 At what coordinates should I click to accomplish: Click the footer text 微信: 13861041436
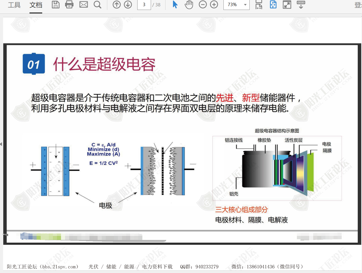pos(253,267)
